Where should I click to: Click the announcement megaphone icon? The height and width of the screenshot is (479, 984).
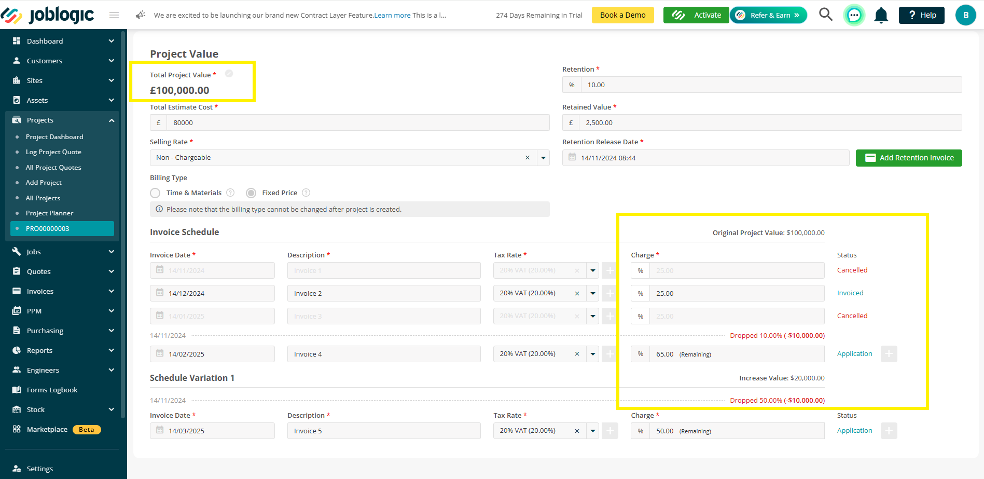[141, 15]
